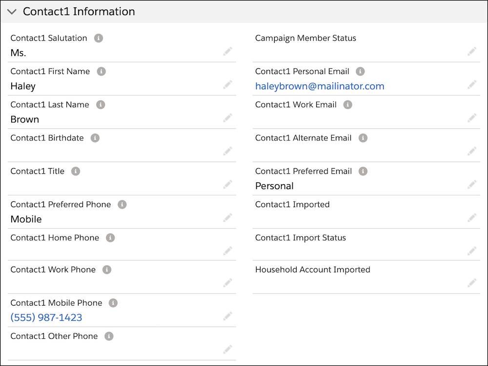Click the 'Brown' last name value

point(24,119)
